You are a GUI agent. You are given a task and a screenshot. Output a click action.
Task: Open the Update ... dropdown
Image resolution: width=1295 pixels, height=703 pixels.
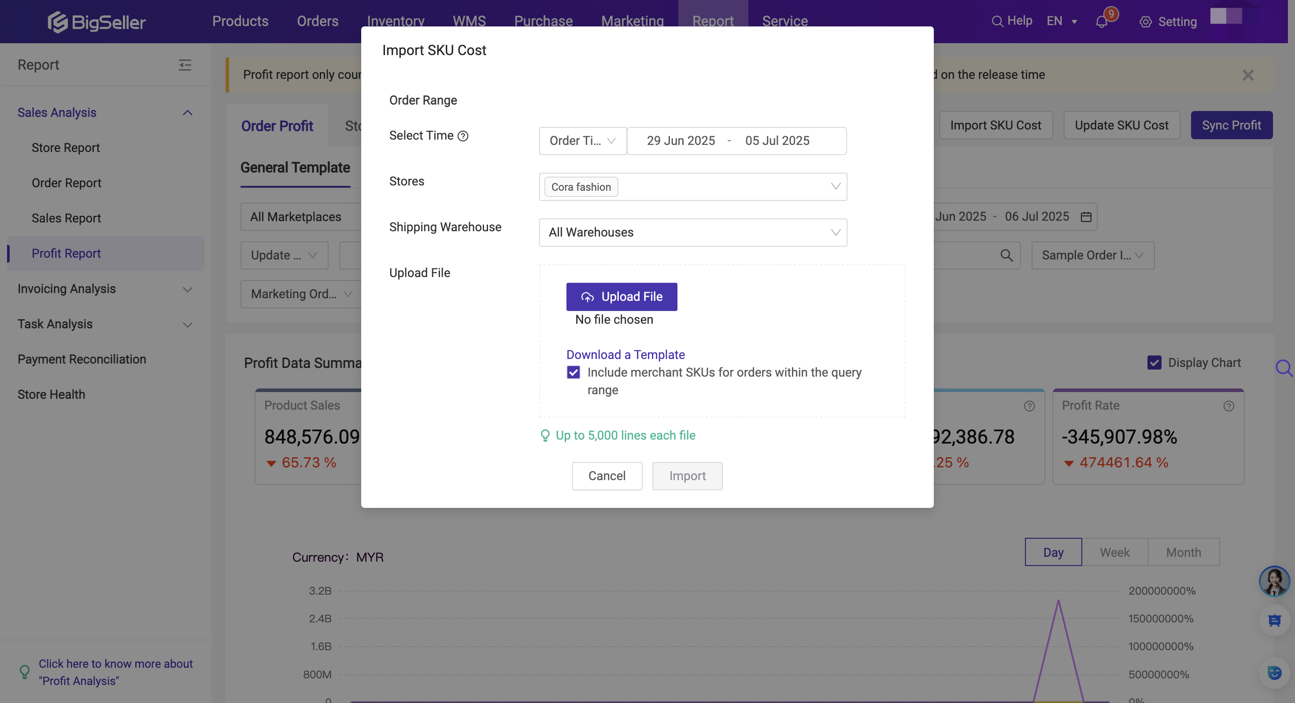pos(284,255)
